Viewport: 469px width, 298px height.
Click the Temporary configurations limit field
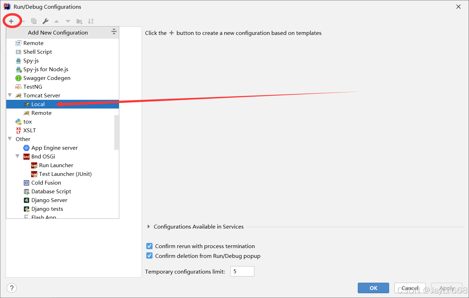242,271
